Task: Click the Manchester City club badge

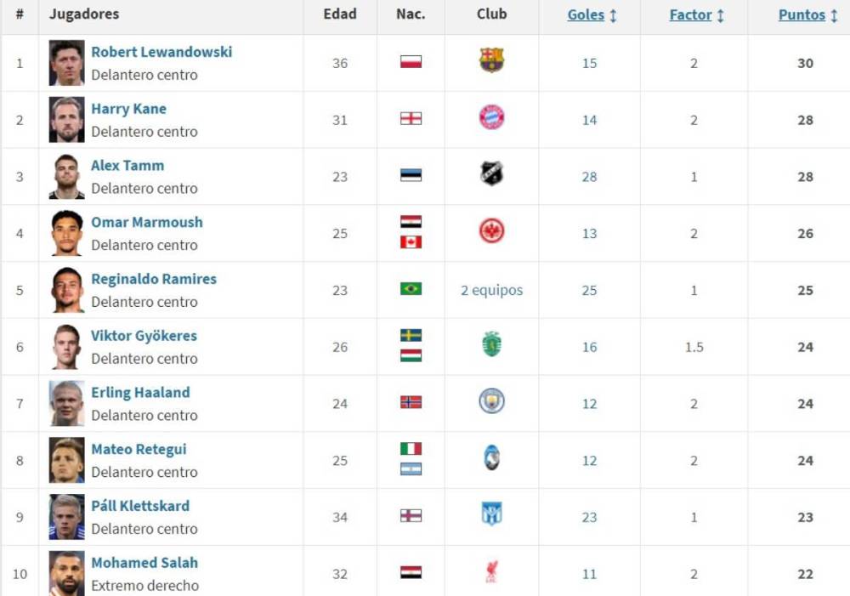Action: (490, 403)
